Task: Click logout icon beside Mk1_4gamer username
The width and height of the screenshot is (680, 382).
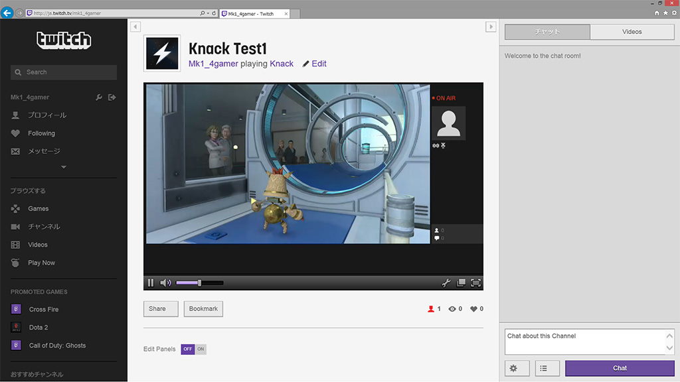Action: pyautogui.click(x=112, y=97)
